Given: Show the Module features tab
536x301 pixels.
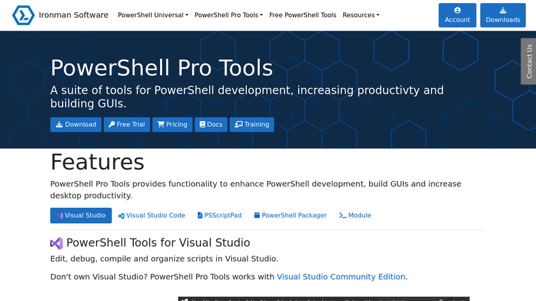Looking at the screenshot, I should click(355, 216).
